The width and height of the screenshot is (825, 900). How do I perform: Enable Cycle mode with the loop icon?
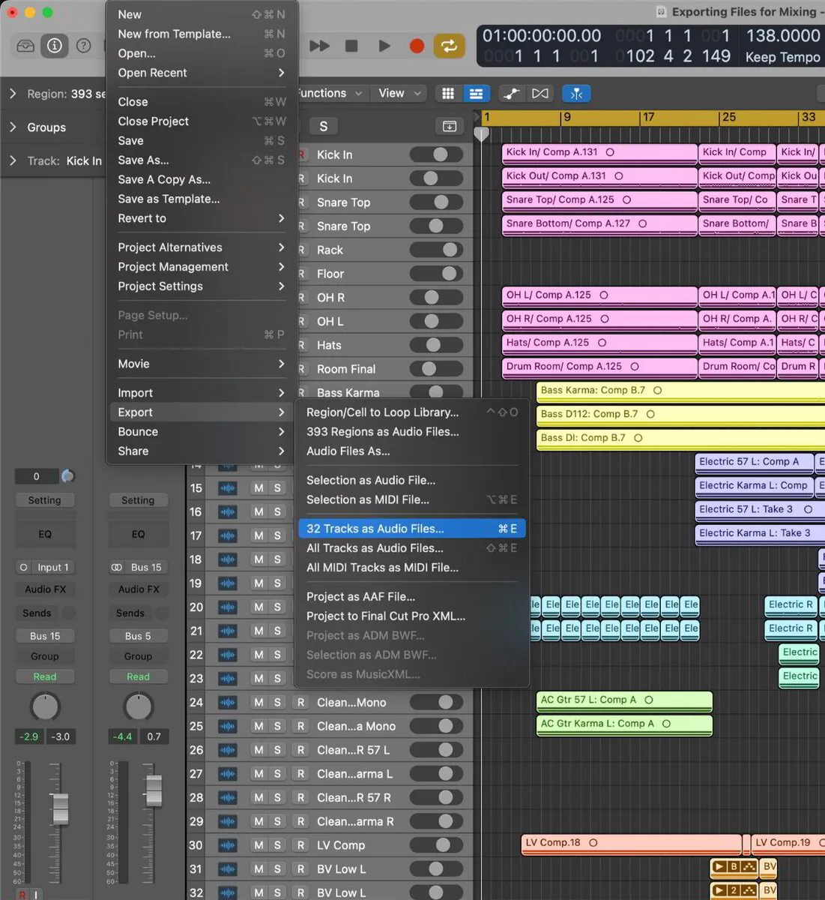(x=449, y=46)
